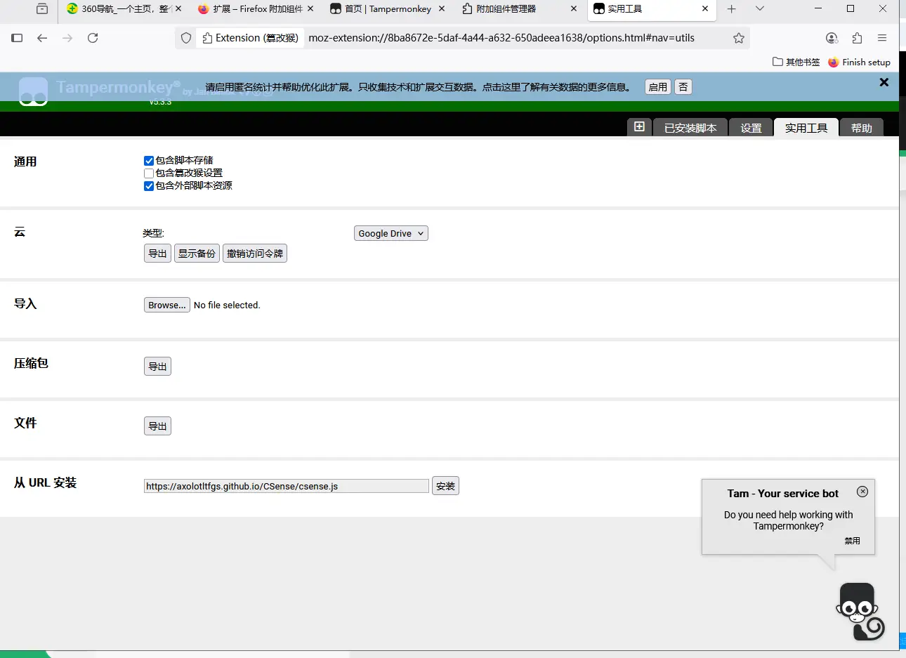Close the 360导航 tab
Image resolution: width=906 pixels, height=658 pixels.
[178, 9]
